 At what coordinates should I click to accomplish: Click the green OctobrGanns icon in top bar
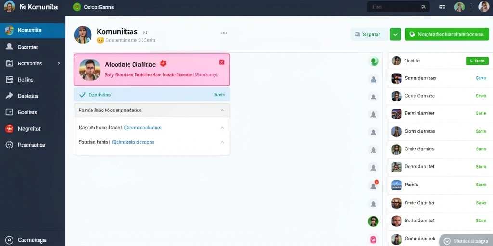pos(77,7)
